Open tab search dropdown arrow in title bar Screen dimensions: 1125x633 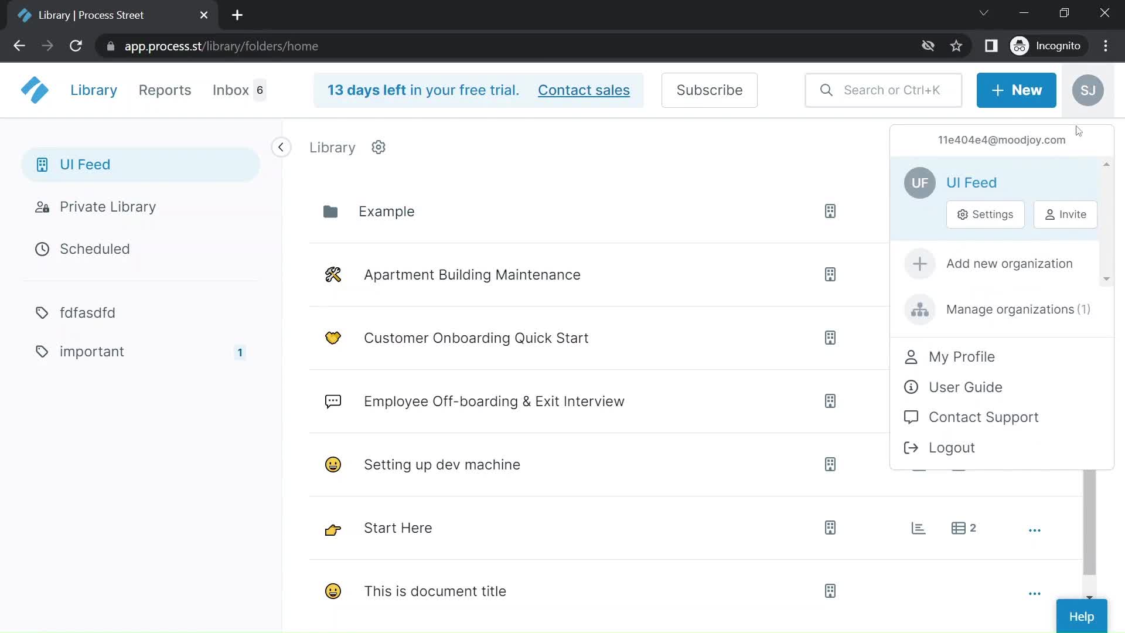click(984, 13)
